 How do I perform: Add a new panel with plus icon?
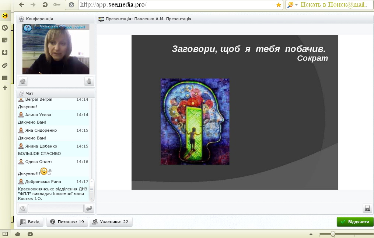point(5,88)
